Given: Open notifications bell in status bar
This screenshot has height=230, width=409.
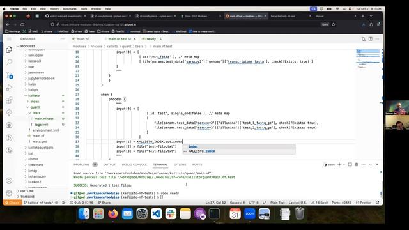Looking at the screenshot, I should [378, 203].
